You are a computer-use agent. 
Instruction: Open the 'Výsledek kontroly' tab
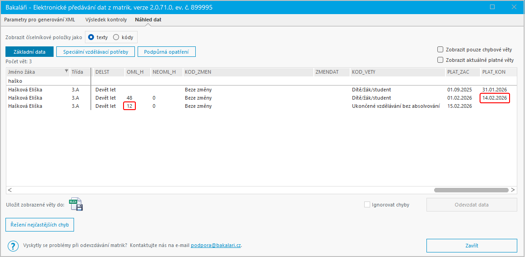click(x=106, y=20)
